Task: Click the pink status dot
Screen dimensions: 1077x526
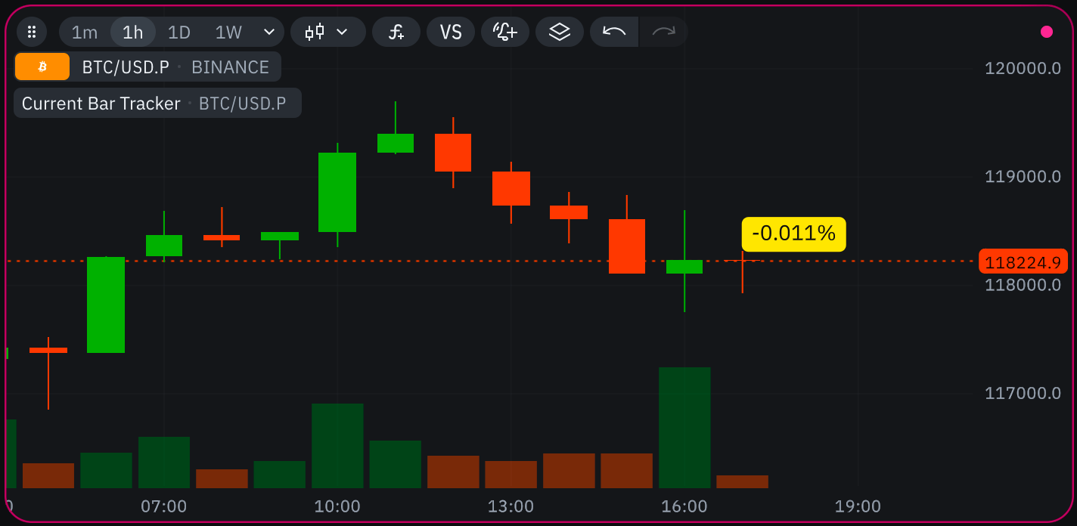Action: pyautogui.click(x=1047, y=32)
